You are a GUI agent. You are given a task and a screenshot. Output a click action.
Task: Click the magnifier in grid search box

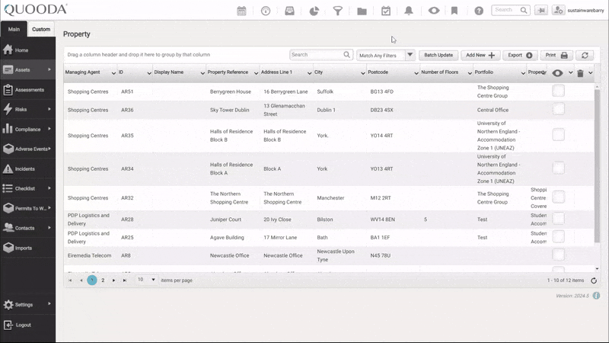point(347,55)
